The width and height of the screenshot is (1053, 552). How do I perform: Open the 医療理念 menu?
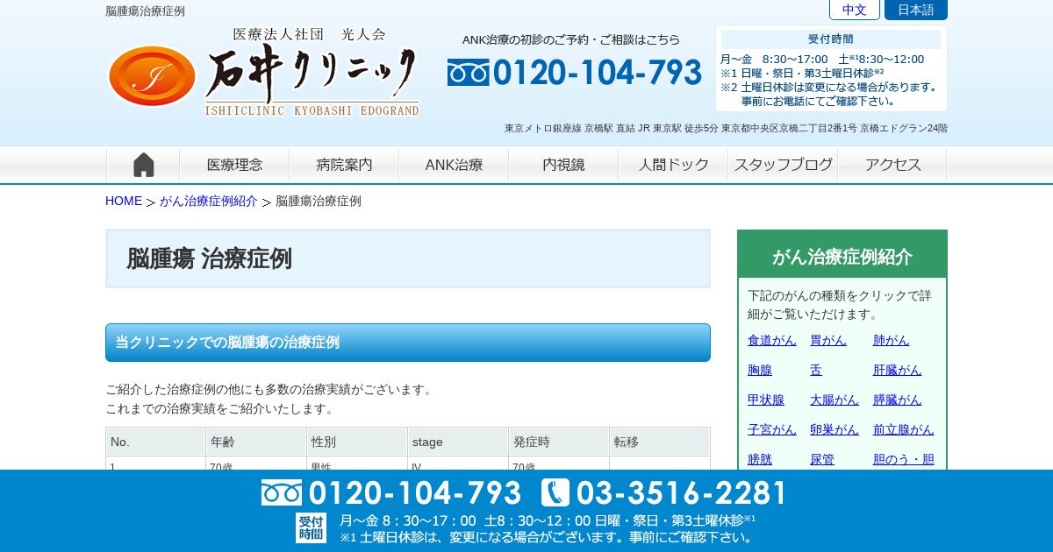click(x=234, y=165)
